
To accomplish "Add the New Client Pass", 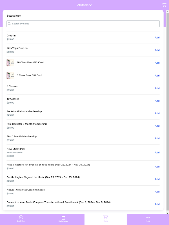I will 157,152.
